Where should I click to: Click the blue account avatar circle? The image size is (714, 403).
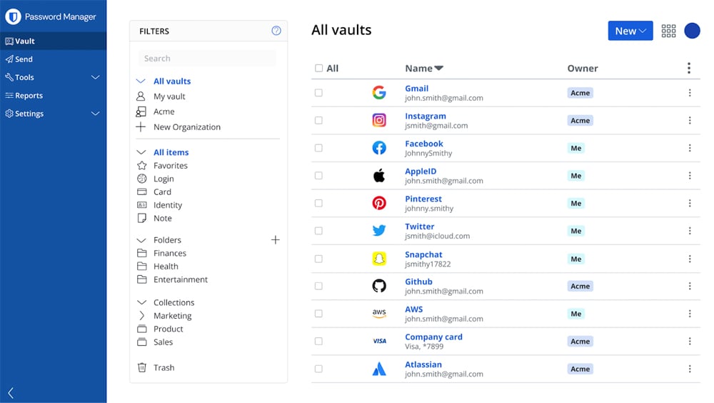692,31
